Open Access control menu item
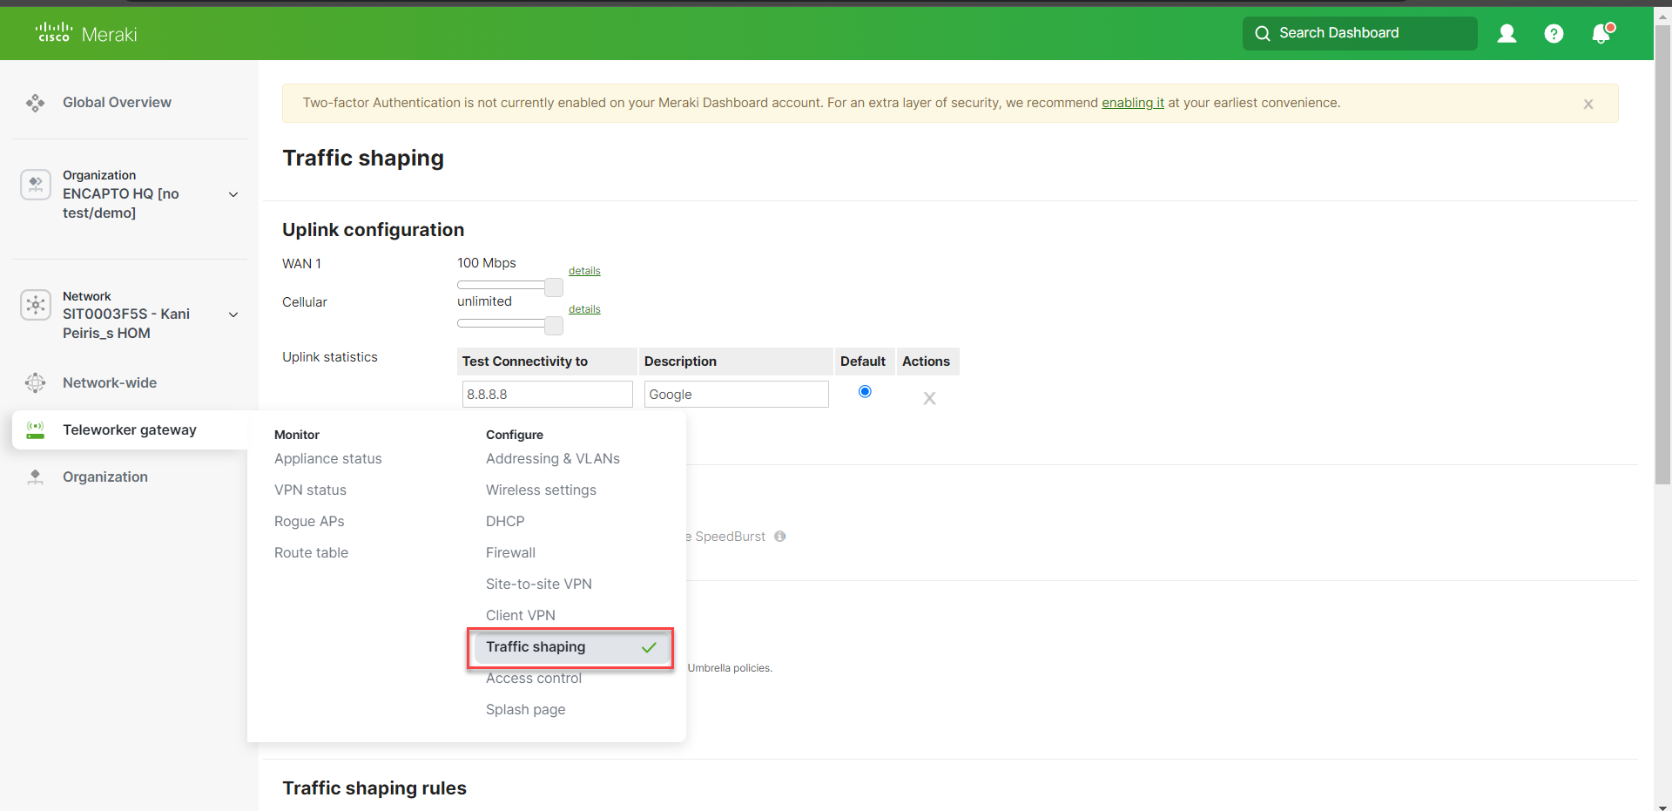Screen dimensions: 1672x811 (x=534, y=678)
